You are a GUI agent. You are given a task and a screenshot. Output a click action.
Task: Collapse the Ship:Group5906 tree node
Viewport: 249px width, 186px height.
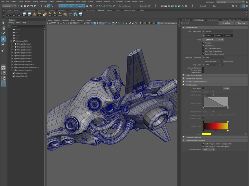tap(11, 41)
